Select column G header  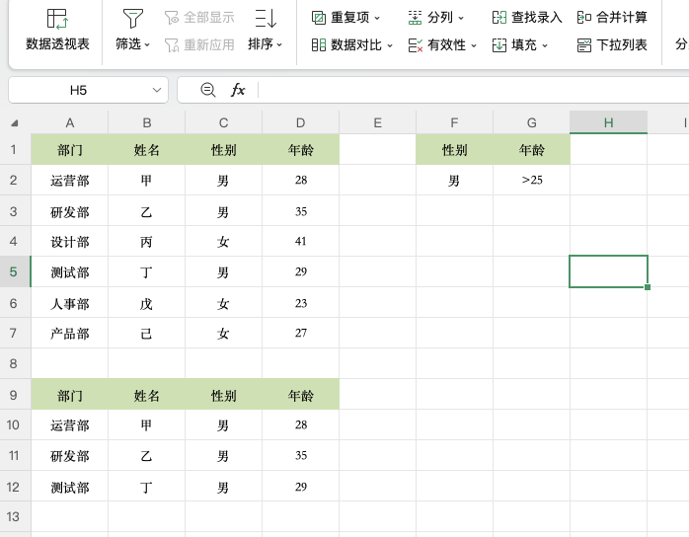click(532, 122)
